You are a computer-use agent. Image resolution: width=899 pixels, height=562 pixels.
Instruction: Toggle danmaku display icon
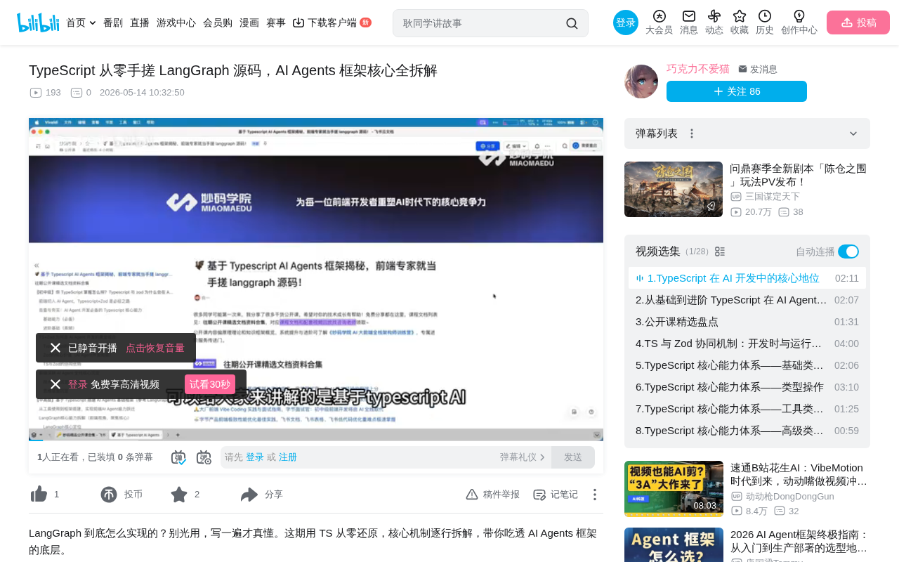[x=178, y=457]
